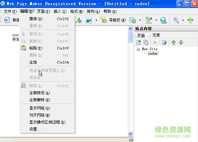Click the navigation bar icon
The width and height of the screenshot is (198, 142).
[x=103, y=20]
